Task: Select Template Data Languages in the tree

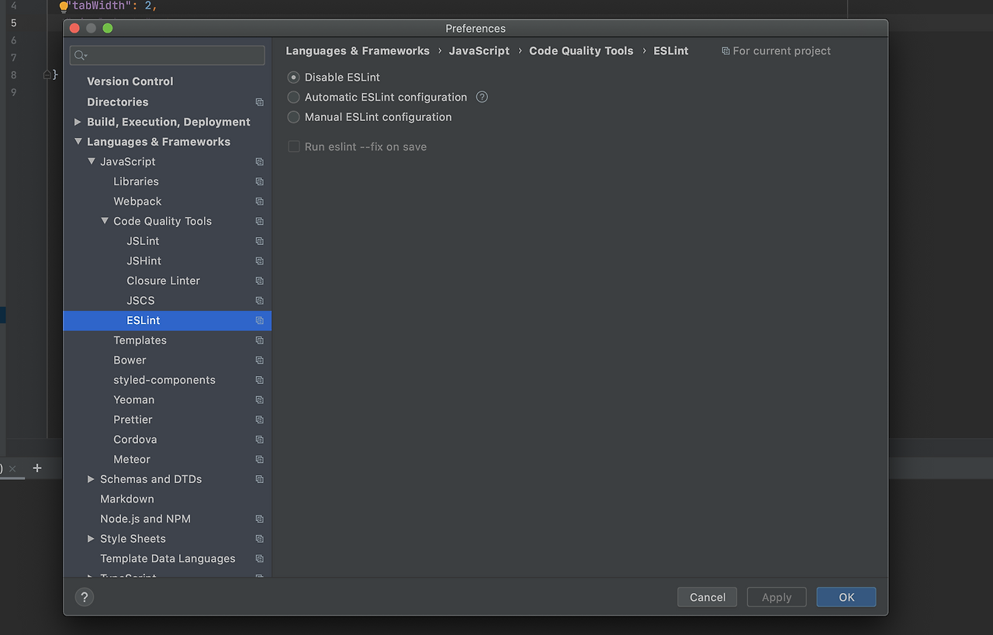Action: [168, 558]
